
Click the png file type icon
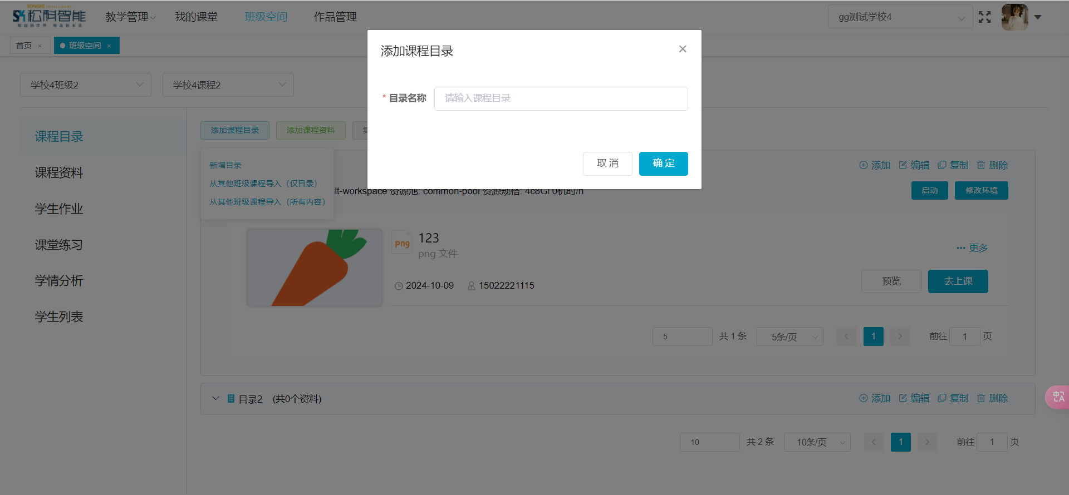click(402, 242)
